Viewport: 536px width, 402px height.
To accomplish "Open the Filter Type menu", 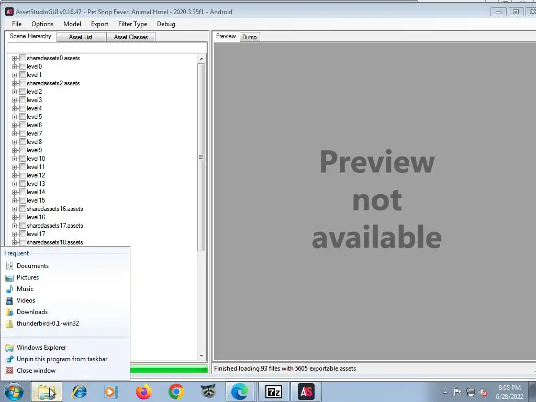I will (132, 24).
